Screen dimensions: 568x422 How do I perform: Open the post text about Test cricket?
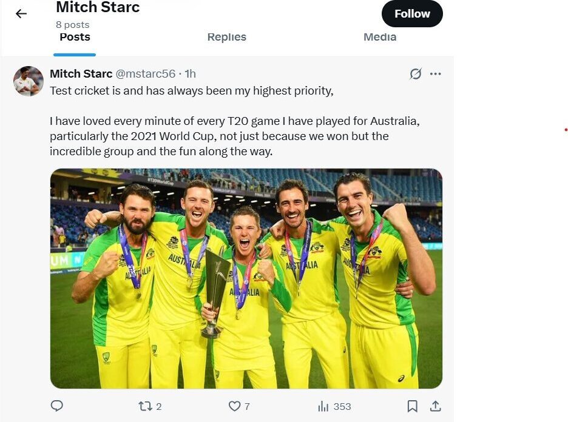(191, 91)
